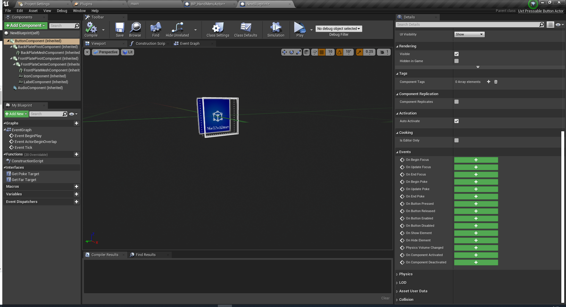Add On Button Pressed event
Viewport: 566px width, 307px height.
[x=476, y=204]
